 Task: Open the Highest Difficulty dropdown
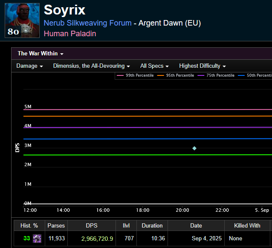pos(203,66)
